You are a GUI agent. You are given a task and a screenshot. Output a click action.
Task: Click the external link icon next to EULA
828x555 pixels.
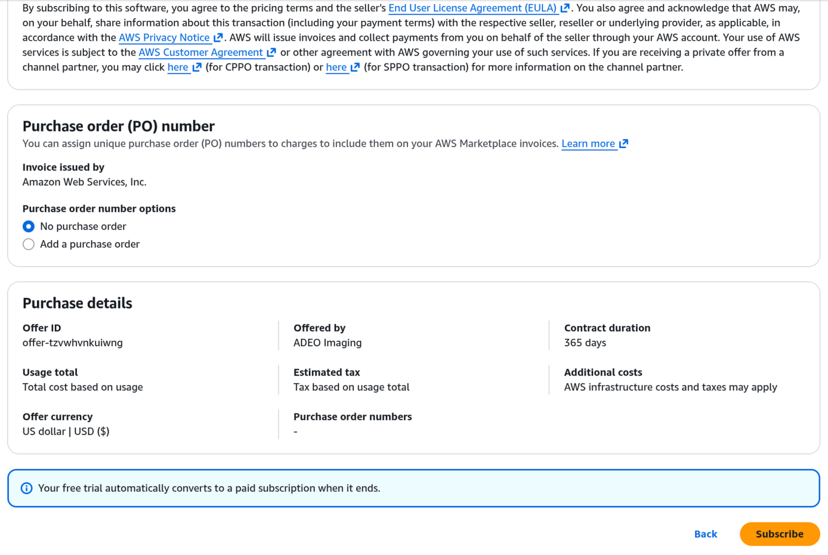click(564, 8)
